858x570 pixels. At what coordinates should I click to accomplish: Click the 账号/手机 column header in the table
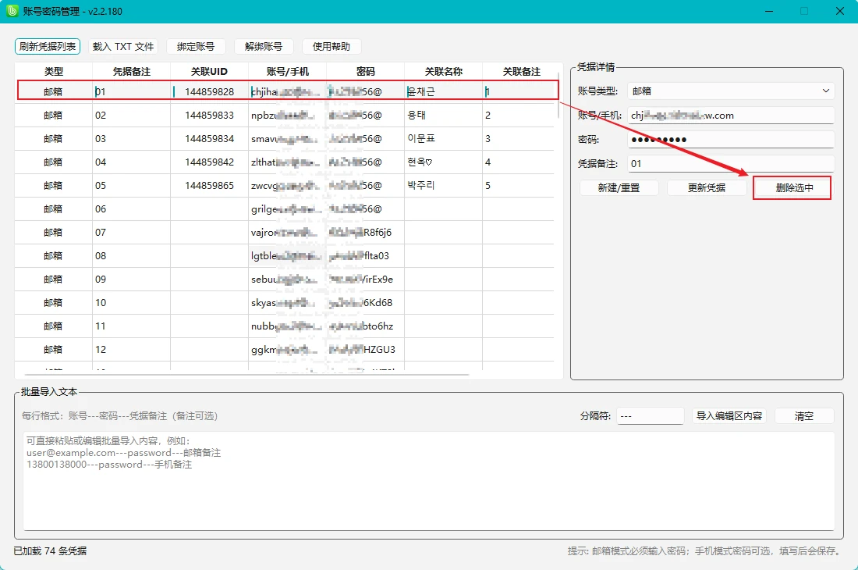(288, 72)
